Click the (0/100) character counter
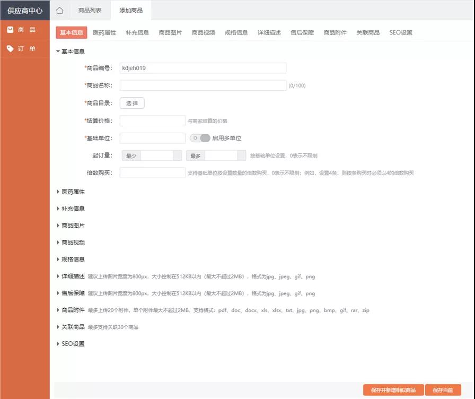Viewport: 475px width, 399px height. (x=297, y=86)
